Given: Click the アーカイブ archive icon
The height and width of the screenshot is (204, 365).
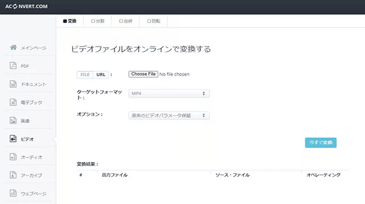Looking at the screenshot, I should coord(13,175).
